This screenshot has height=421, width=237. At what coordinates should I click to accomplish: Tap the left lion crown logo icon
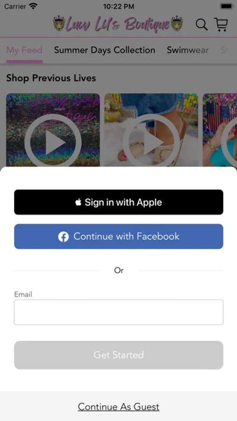[x=59, y=24]
